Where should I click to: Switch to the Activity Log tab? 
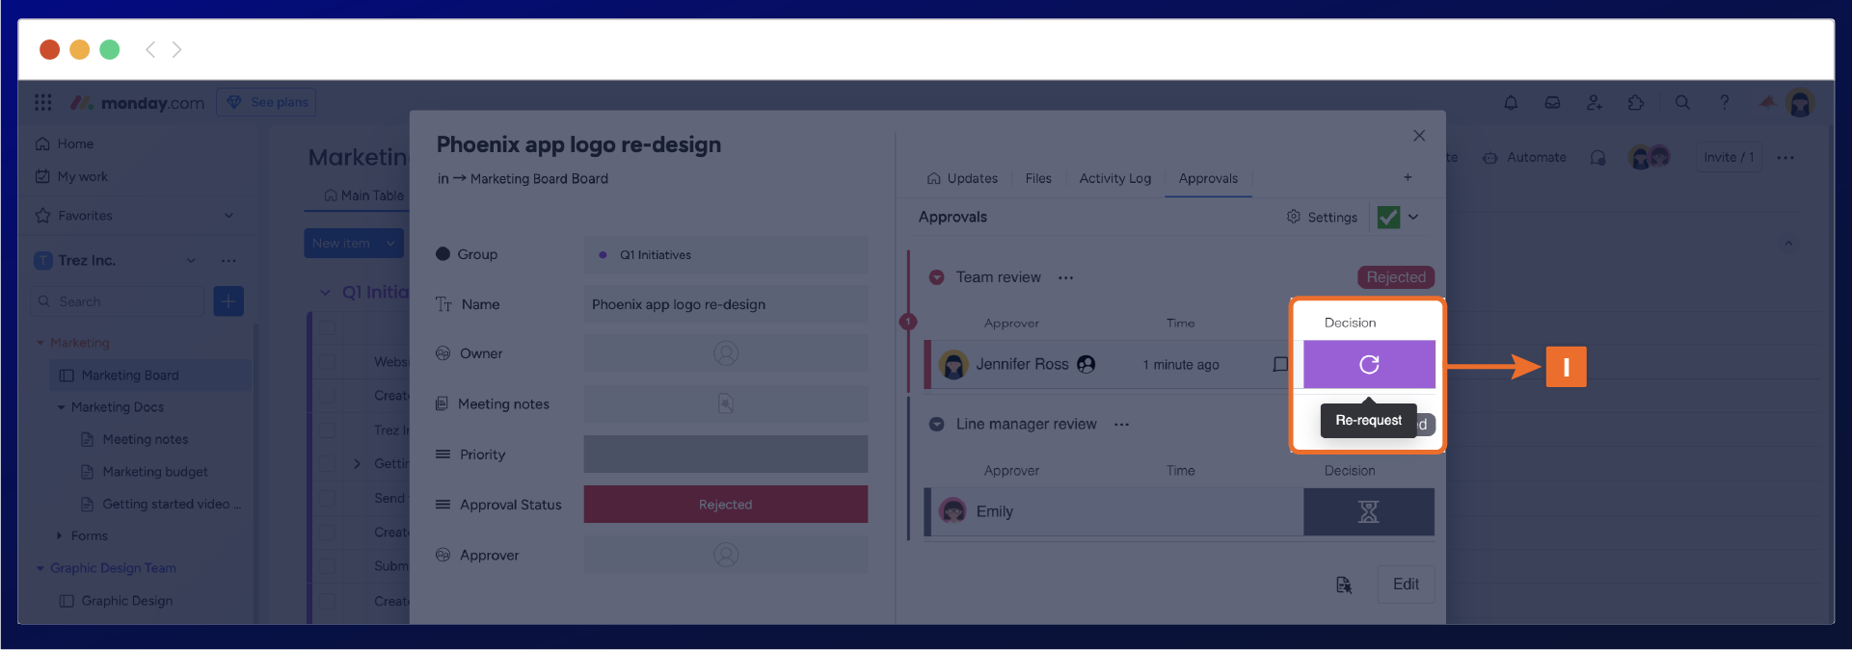point(1114,179)
